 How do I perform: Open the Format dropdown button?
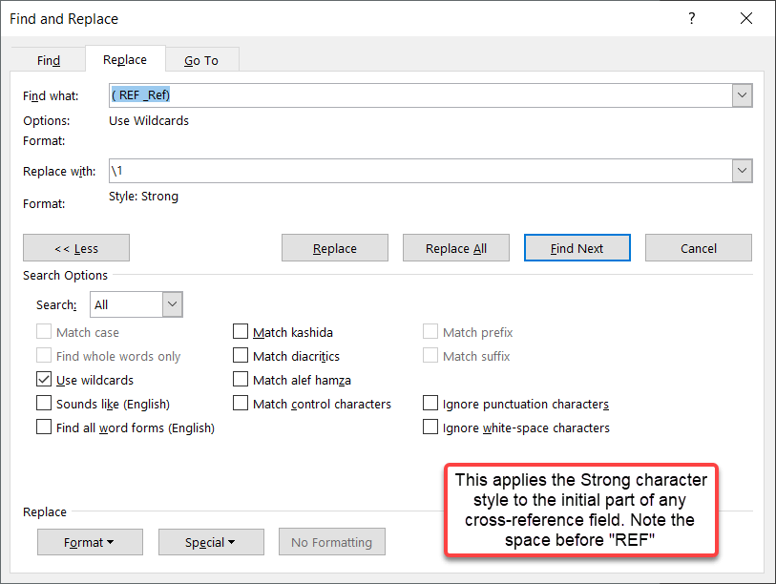point(90,542)
